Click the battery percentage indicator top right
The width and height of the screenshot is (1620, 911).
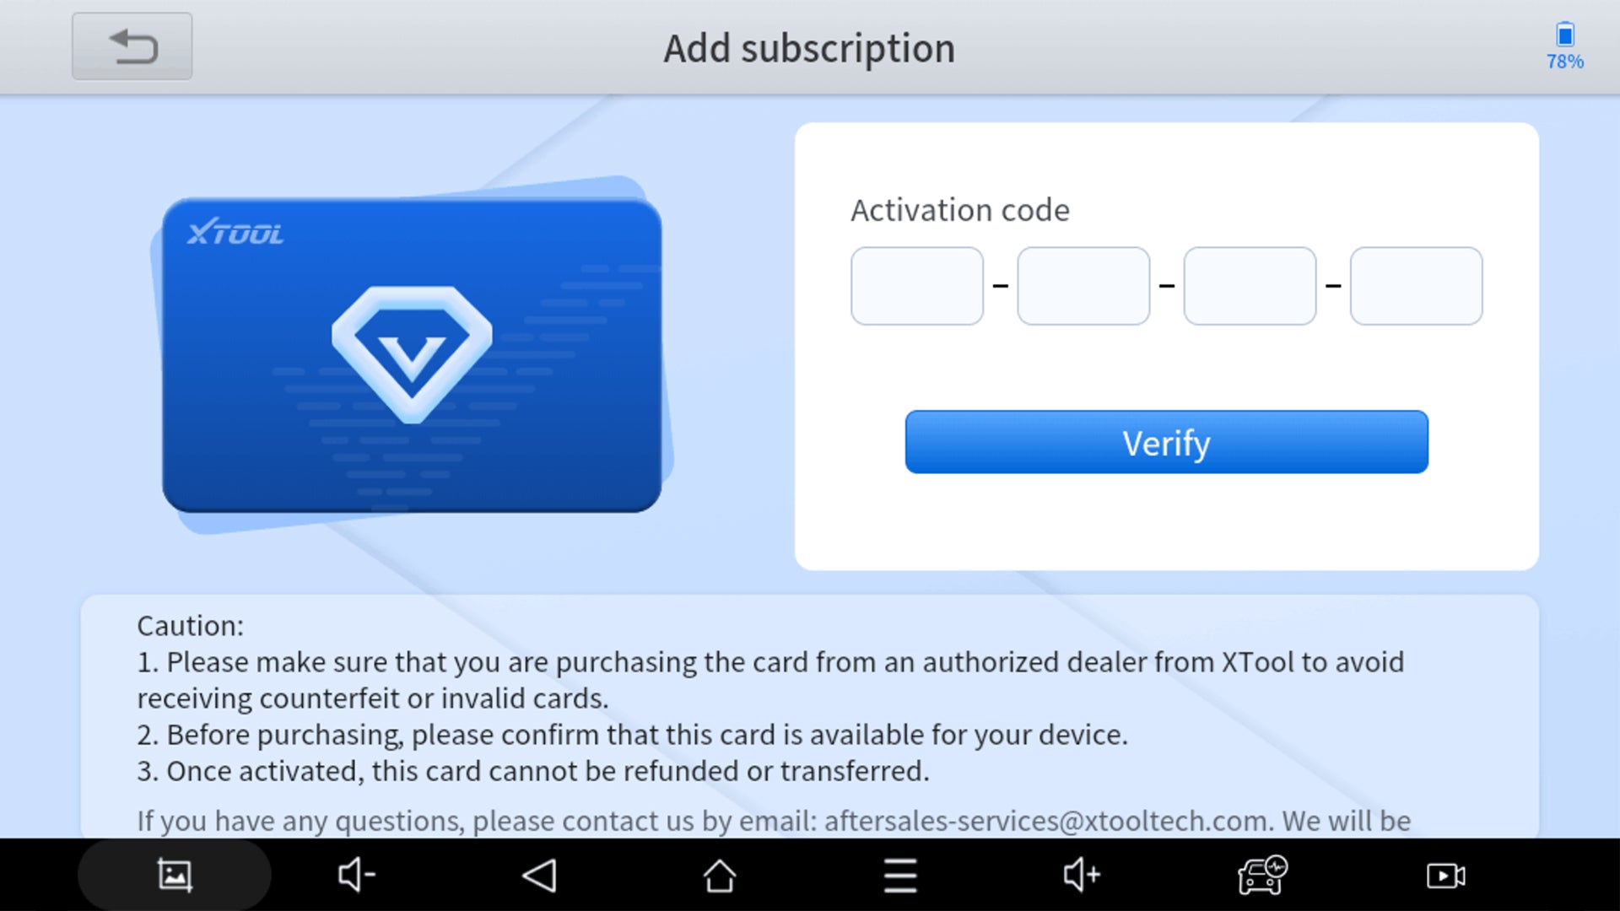1563,45
